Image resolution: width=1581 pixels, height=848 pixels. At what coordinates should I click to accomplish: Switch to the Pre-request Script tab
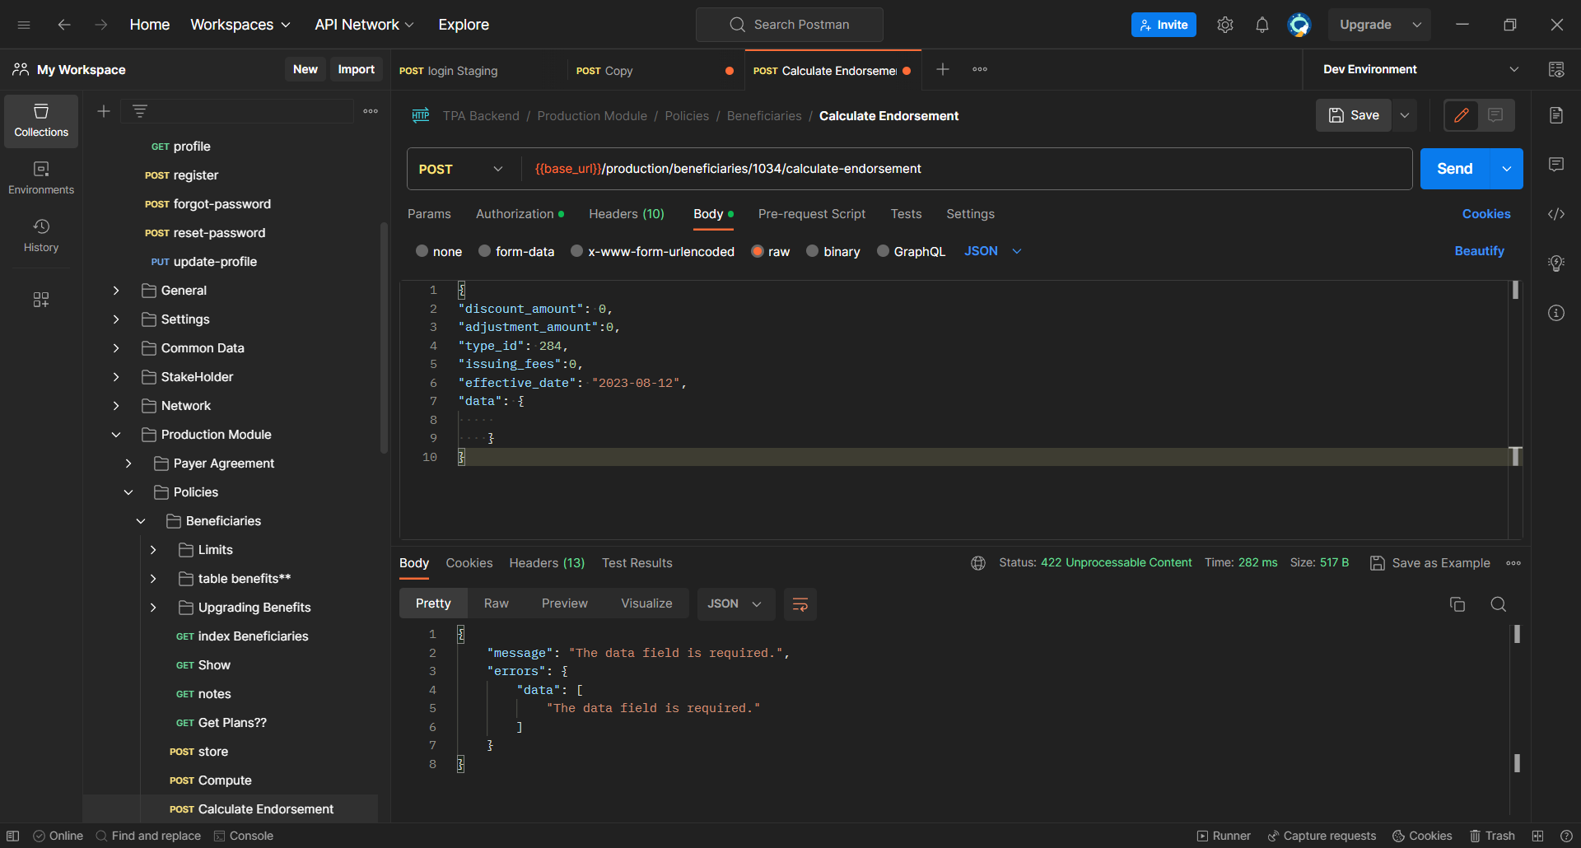coord(811,214)
